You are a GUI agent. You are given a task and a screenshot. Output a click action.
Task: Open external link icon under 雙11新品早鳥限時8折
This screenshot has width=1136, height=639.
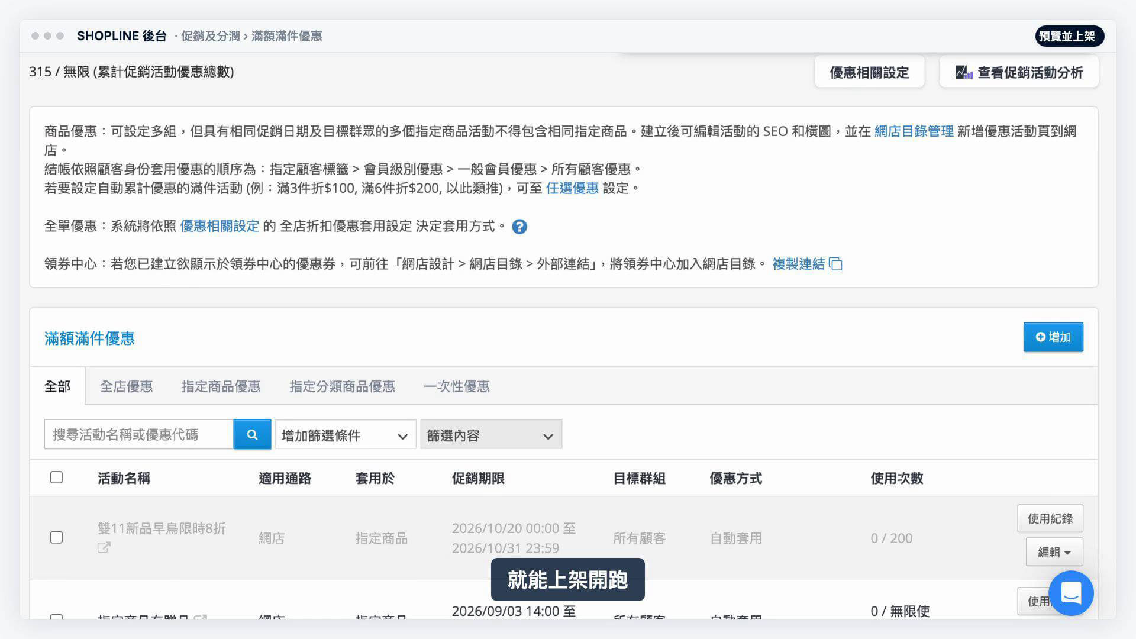point(104,548)
